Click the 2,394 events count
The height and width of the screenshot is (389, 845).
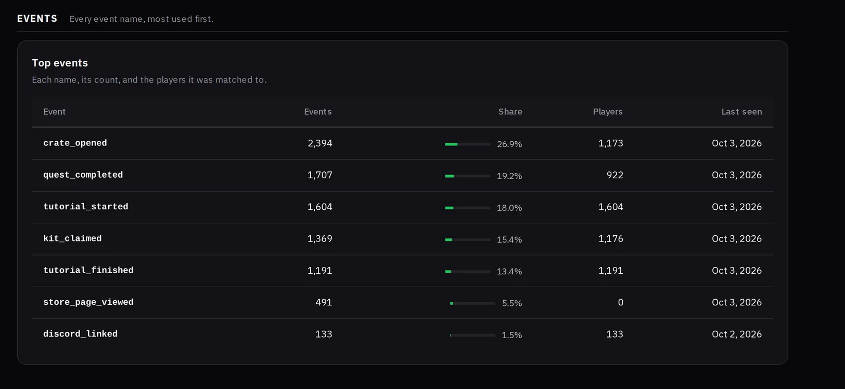point(319,143)
